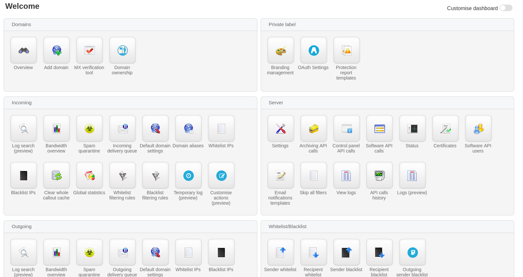Open Incoming Log search (preview)
The width and height of the screenshot is (523, 277).
[x=23, y=128]
